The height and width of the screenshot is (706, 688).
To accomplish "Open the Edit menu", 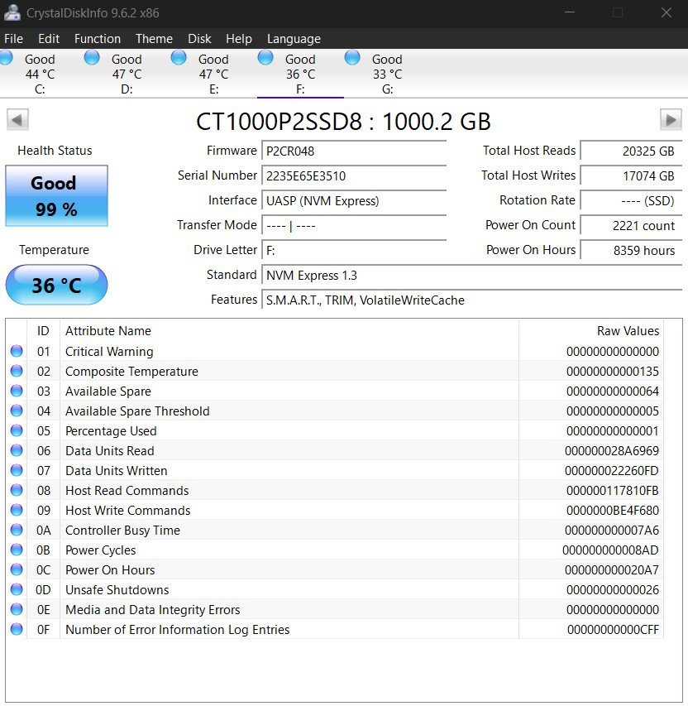I will pos(49,39).
